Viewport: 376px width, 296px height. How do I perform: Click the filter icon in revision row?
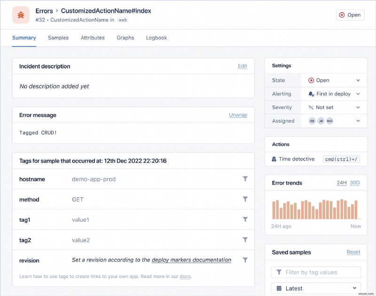point(245,260)
